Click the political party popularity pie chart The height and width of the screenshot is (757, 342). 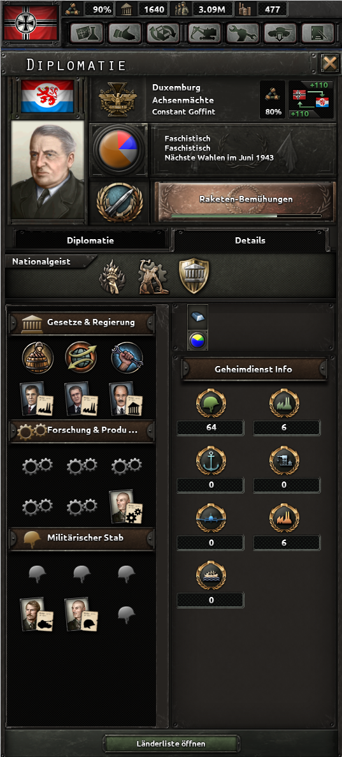(118, 149)
